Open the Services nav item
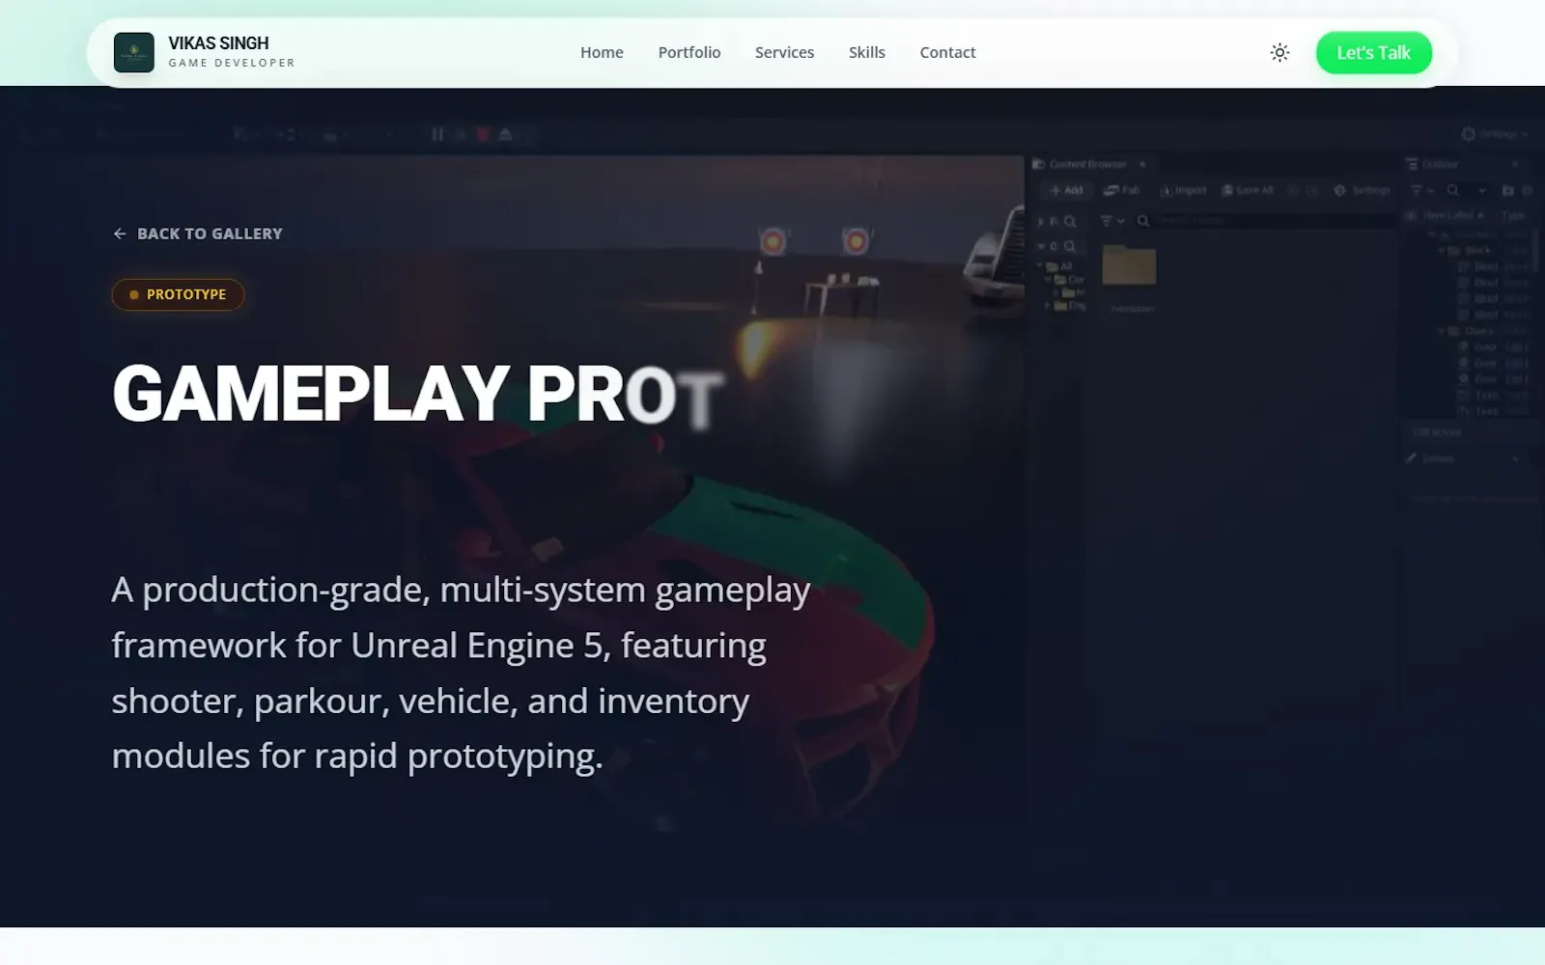The width and height of the screenshot is (1545, 965). (784, 53)
